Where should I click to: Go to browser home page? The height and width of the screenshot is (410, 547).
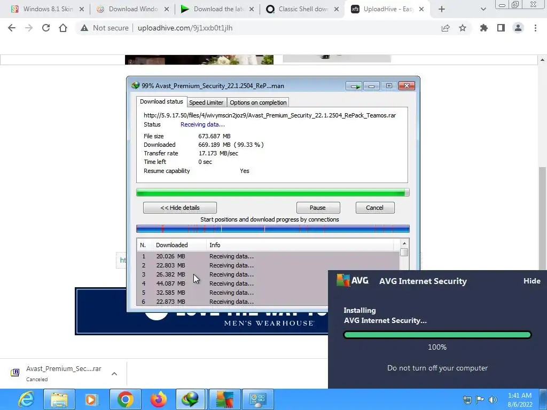(63, 28)
